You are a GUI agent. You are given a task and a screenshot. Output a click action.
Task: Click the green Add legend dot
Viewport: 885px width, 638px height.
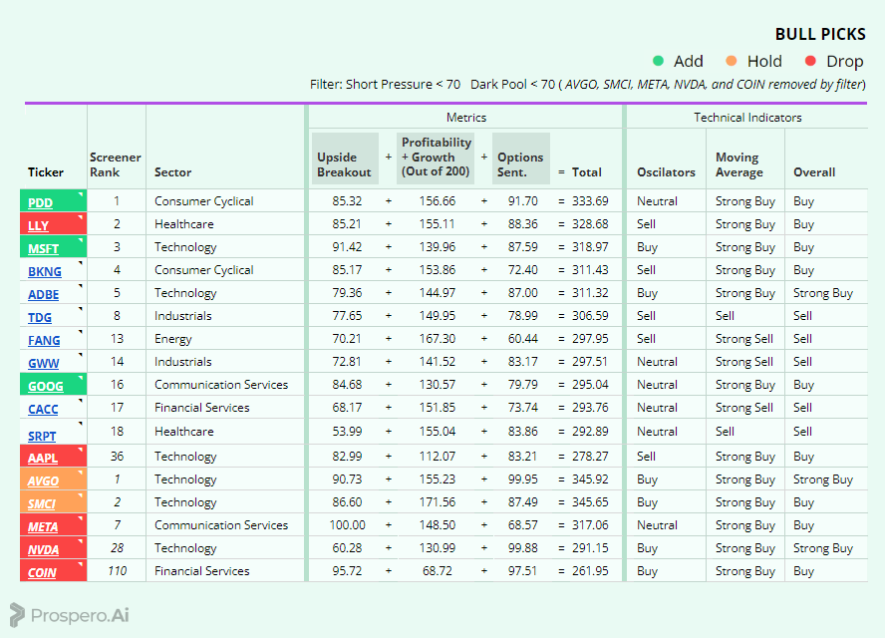(658, 61)
